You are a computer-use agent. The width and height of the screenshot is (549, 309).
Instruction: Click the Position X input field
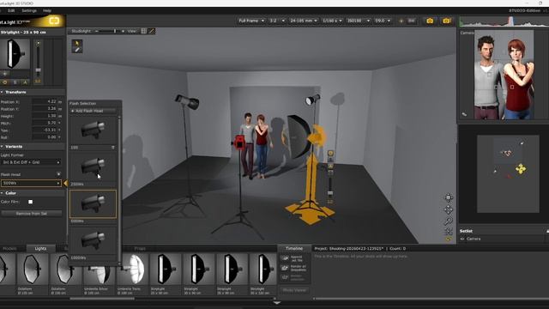click(45, 101)
